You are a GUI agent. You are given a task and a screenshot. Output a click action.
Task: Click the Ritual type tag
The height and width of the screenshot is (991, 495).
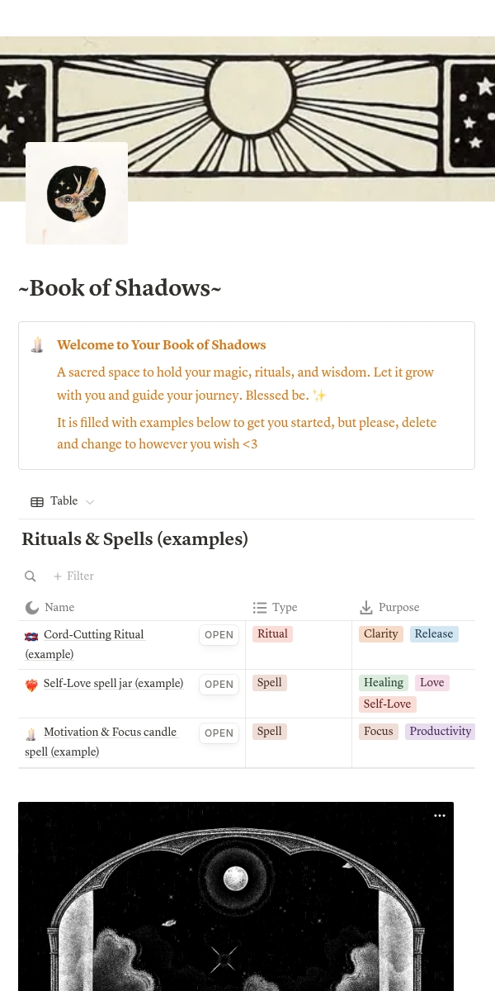[272, 634]
